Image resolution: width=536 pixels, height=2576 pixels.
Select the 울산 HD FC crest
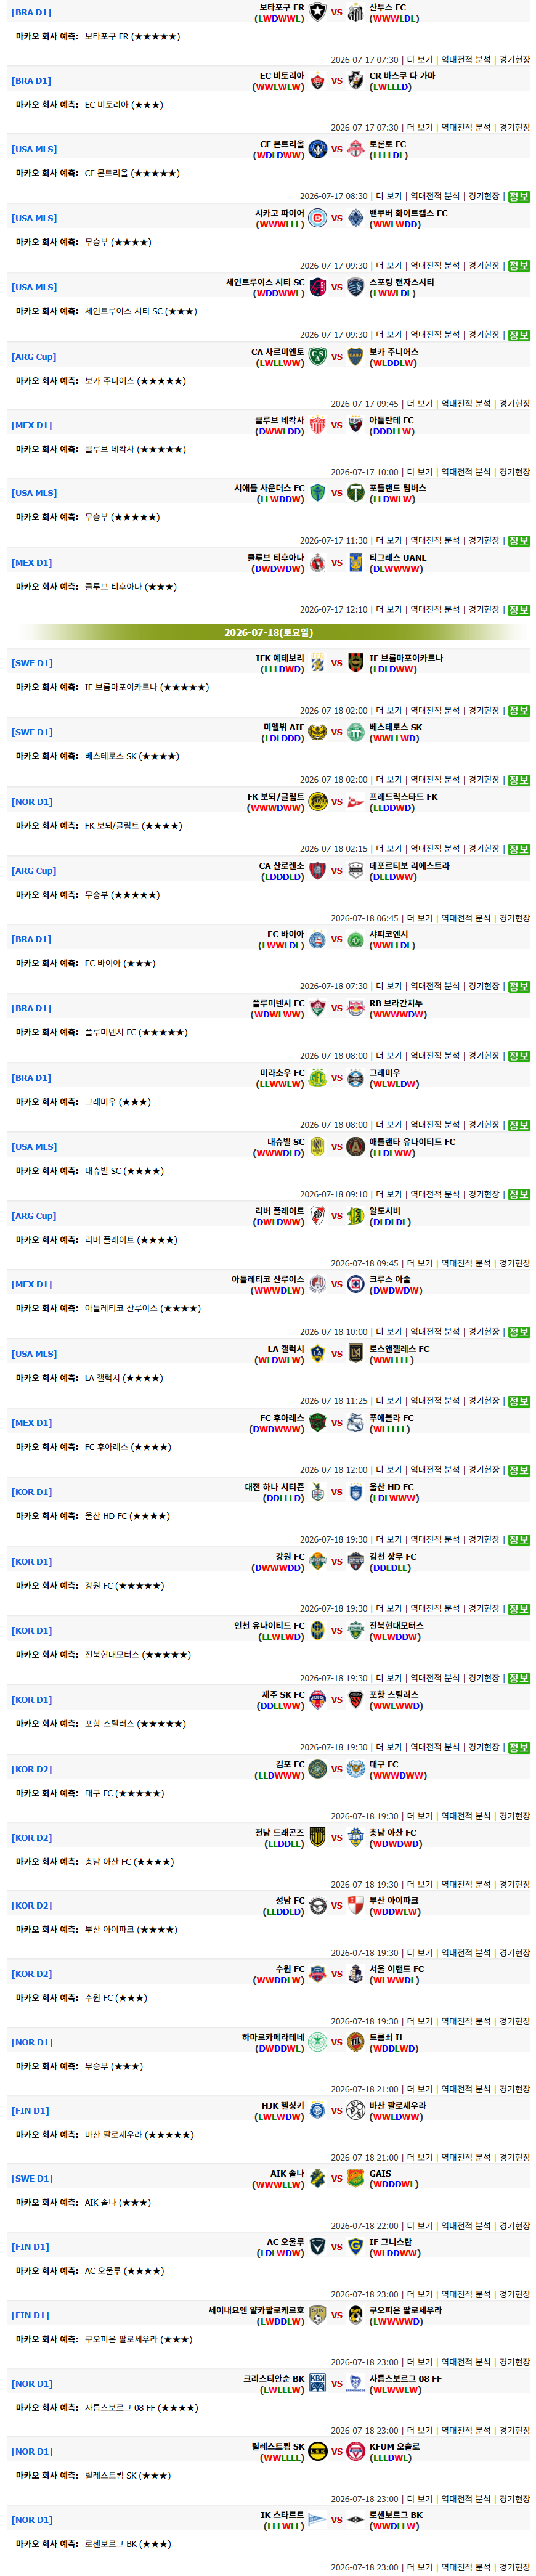355,1492
